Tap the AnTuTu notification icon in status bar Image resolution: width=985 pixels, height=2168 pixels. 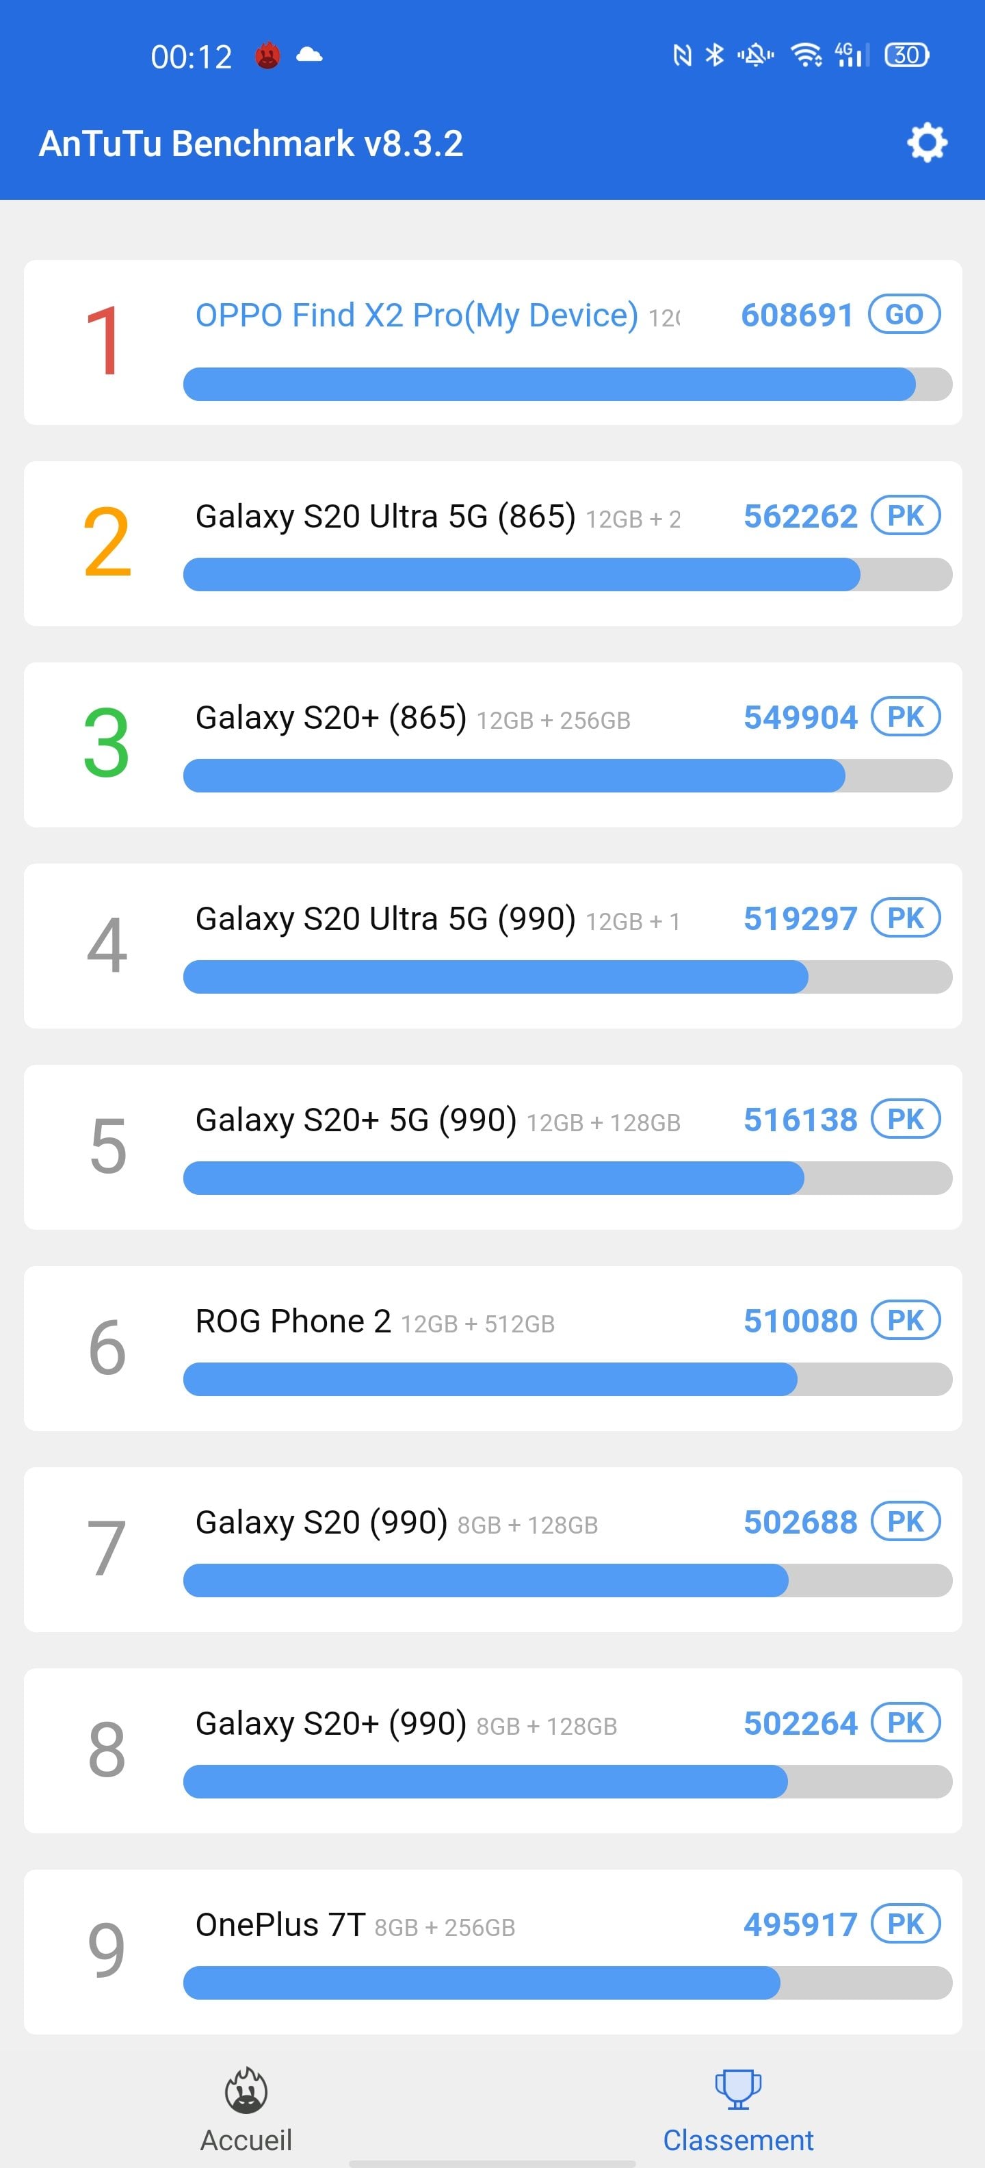pyautogui.click(x=267, y=55)
